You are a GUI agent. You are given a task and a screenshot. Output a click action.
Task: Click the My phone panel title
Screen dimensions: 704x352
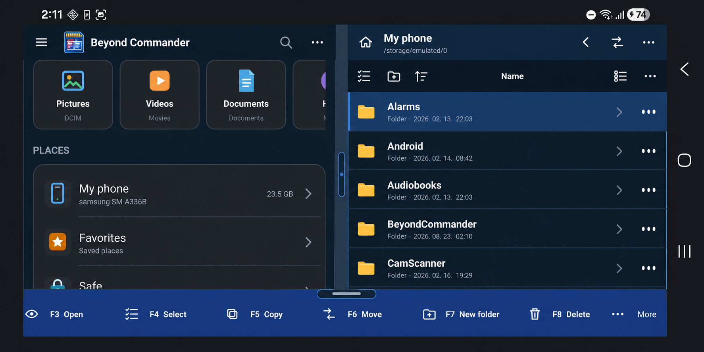pos(408,38)
